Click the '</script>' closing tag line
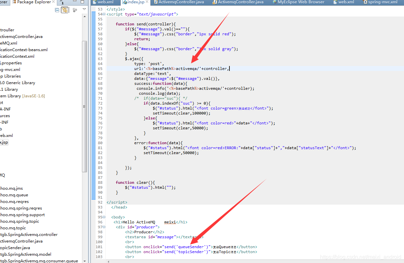Image resolution: width=404 pixels, height=263 pixels. pos(117,202)
